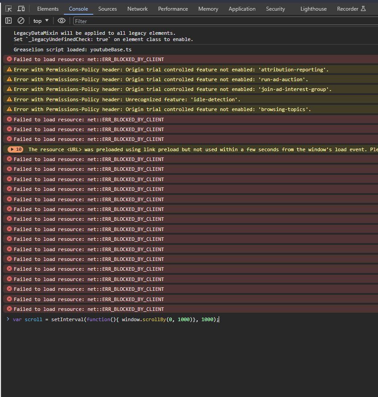Image resolution: width=378 pixels, height=397 pixels.
Task: Focus the console Filter field
Action: pyautogui.click(x=225, y=21)
